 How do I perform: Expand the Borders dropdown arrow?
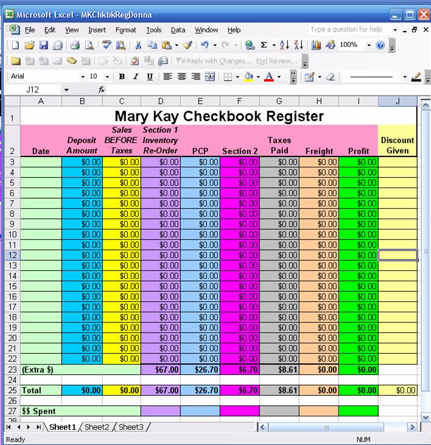[x=237, y=77]
